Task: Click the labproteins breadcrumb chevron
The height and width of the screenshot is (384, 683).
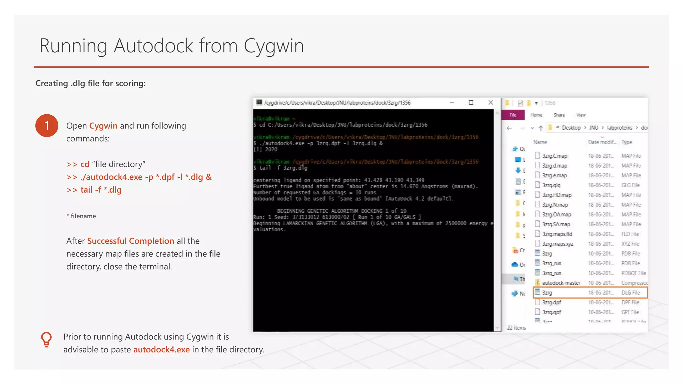Action: (637, 128)
